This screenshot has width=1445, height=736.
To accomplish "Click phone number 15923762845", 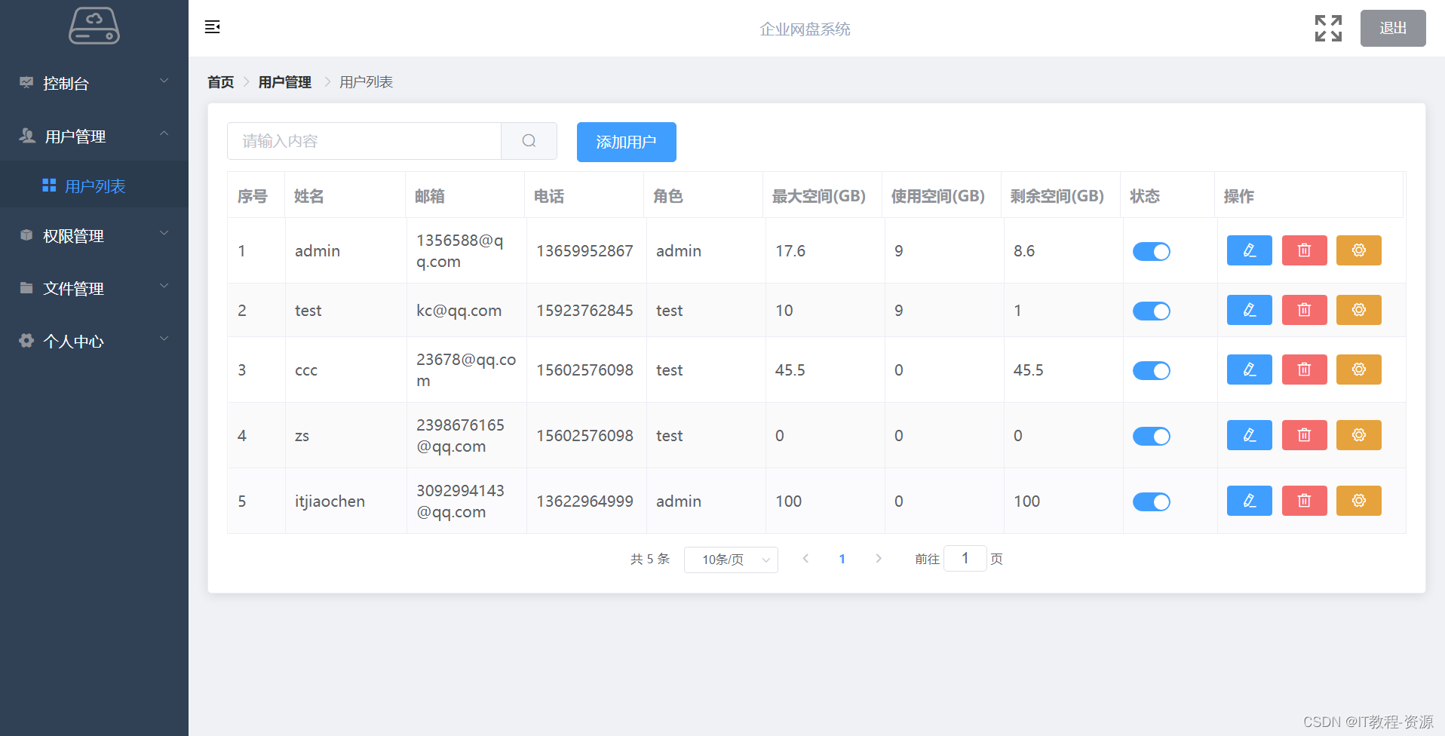I will (584, 311).
